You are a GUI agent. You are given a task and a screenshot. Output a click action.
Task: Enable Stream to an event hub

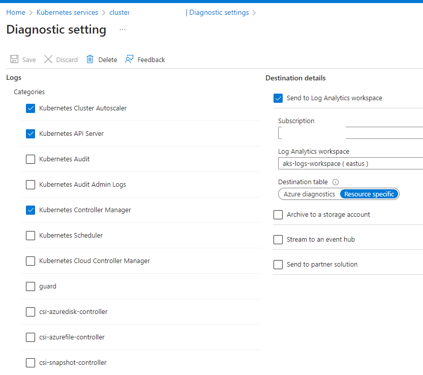pos(278,240)
